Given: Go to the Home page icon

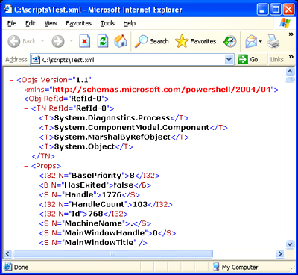Looking at the screenshot, I should coord(121,41).
